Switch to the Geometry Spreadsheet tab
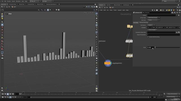 (x=51, y=4)
